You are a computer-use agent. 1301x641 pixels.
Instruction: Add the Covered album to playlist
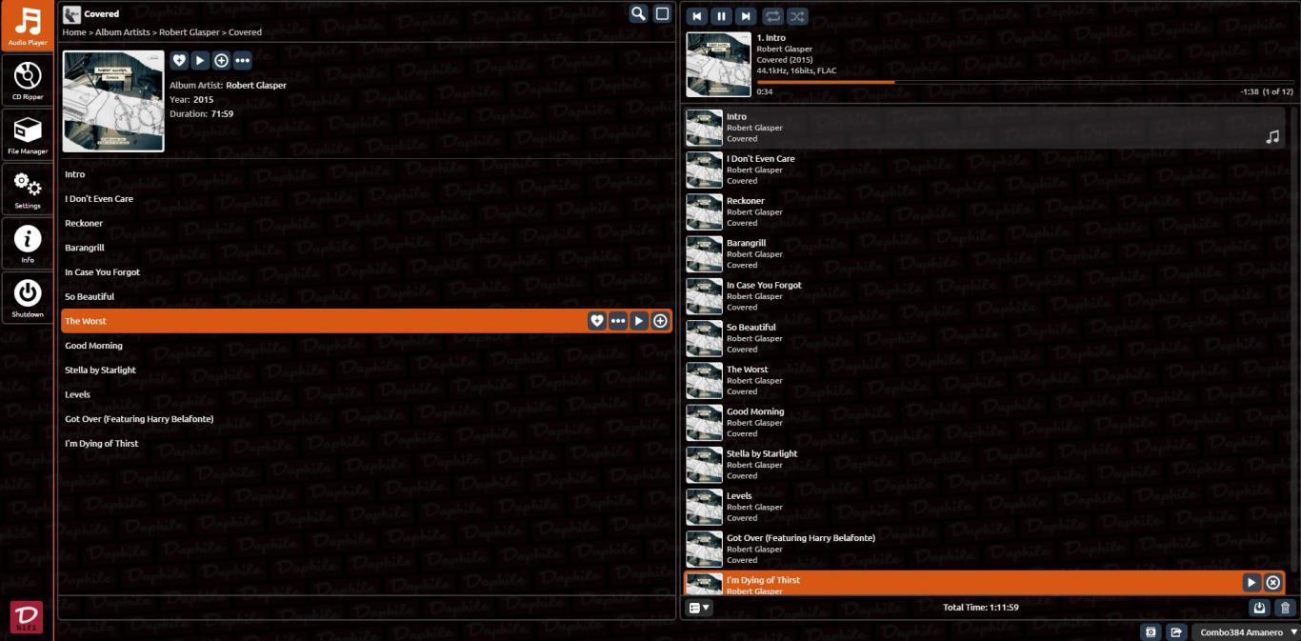coord(221,60)
